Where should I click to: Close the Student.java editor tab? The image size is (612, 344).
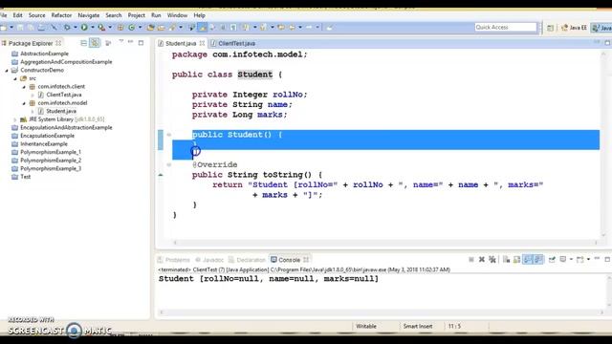coord(202,43)
